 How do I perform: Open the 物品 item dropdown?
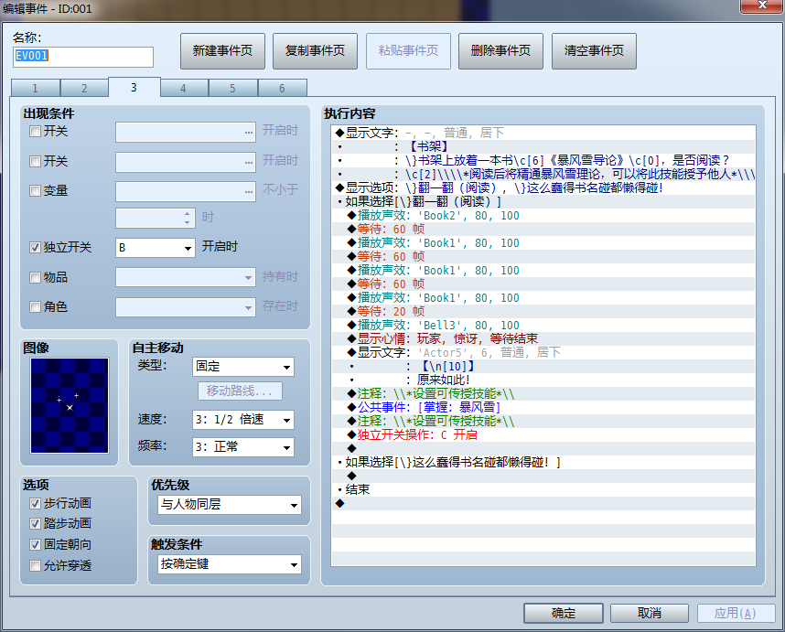(186, 277)
